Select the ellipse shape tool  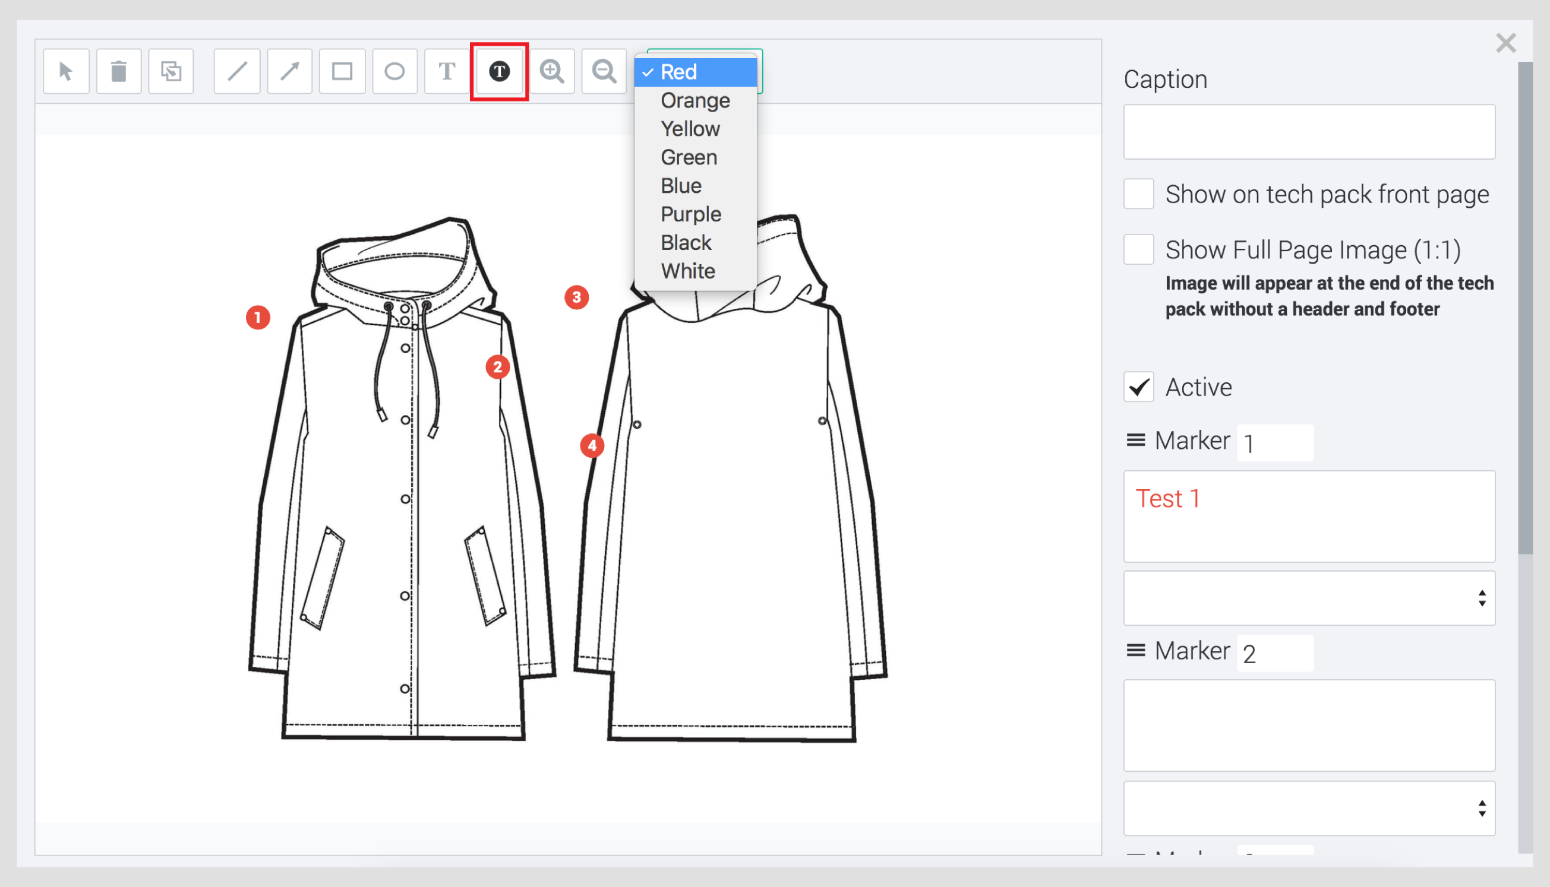pyautogui.click(x=394, y=71)
